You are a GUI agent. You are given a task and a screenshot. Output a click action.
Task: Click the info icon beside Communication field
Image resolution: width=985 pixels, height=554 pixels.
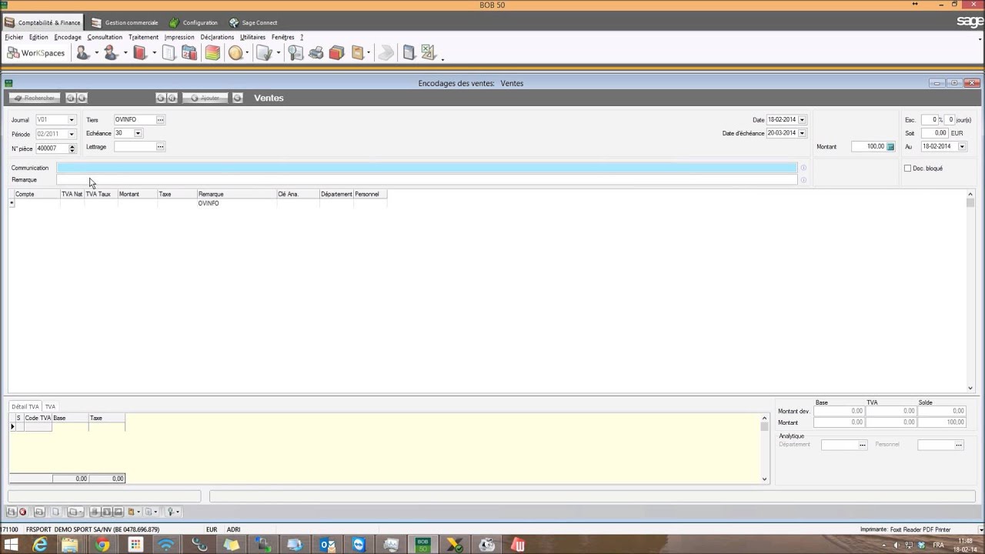(803, 168)
